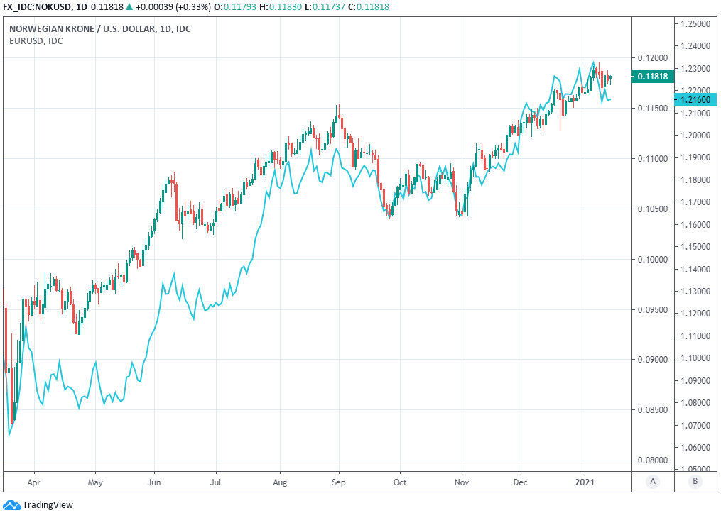Click the TradingView text link

point(48,505)
